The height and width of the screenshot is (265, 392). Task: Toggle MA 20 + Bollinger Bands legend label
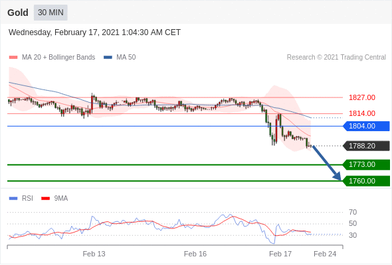[x=58, y=58]
